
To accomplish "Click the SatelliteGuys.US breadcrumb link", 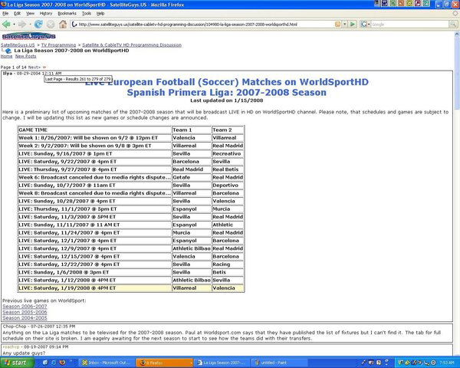I will point(18,45).
